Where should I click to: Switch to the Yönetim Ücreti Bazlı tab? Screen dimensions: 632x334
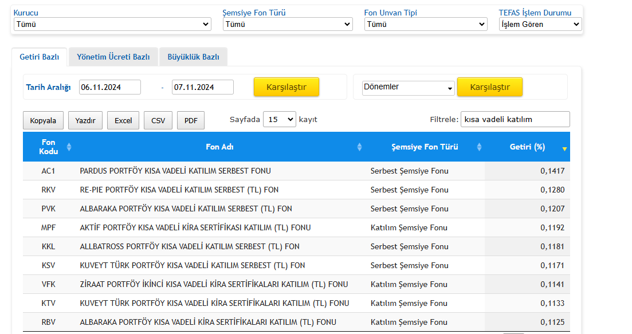pos(113,57)
